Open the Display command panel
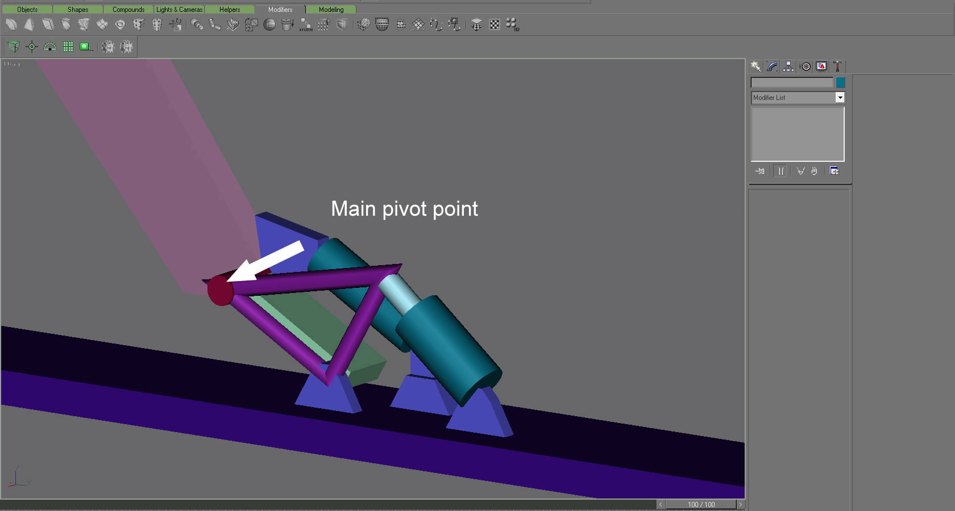 pos(821,66)
